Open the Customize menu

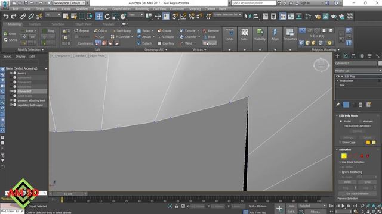(x=177, y=9)
